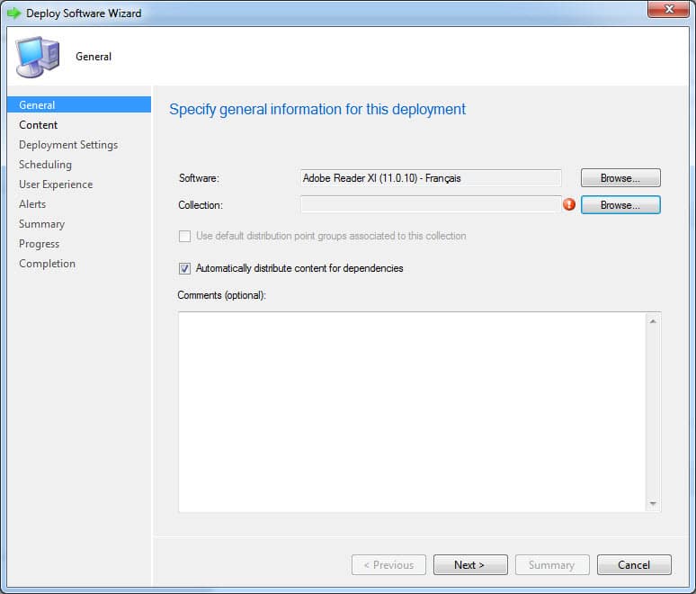
Task: Click the Summary step in sidebar
Action: [x=41, y=224]
